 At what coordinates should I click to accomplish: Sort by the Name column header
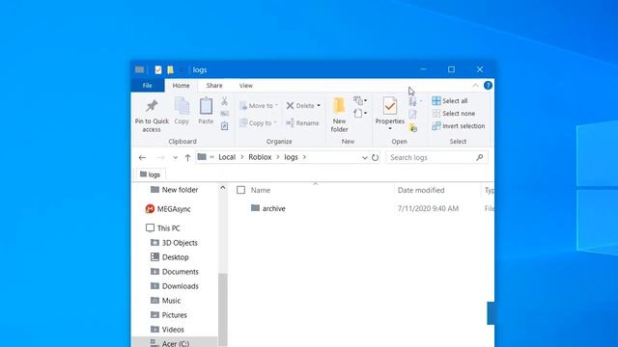261,190
